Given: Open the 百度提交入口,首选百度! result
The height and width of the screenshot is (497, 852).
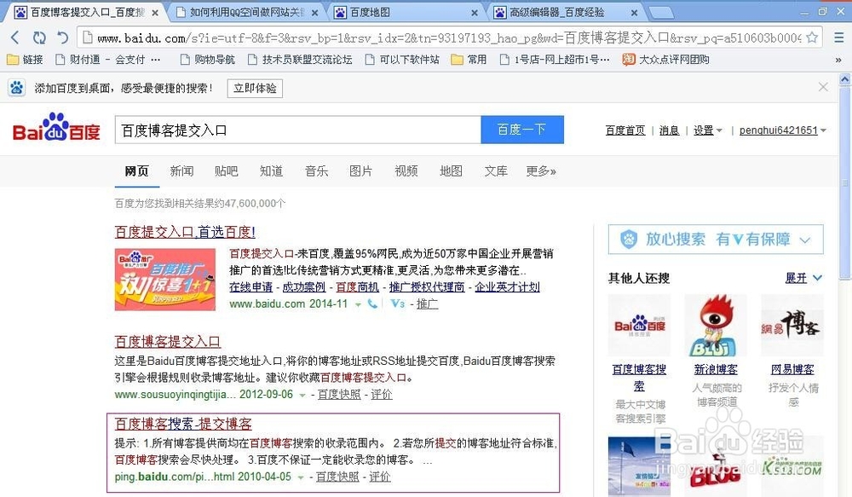Looking at the screenshot, I should point(185,232).
